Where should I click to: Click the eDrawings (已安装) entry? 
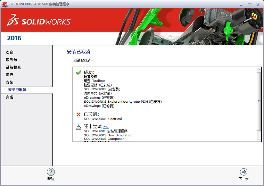coord(99,98)
